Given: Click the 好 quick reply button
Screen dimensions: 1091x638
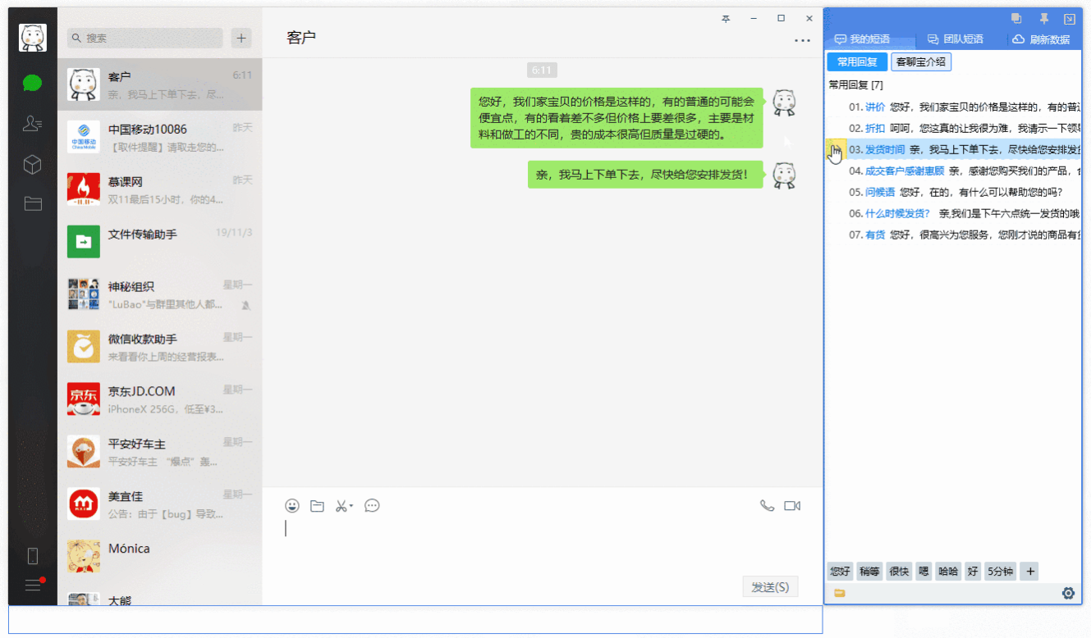Looking at the screenshot, I should click(973, 572).
